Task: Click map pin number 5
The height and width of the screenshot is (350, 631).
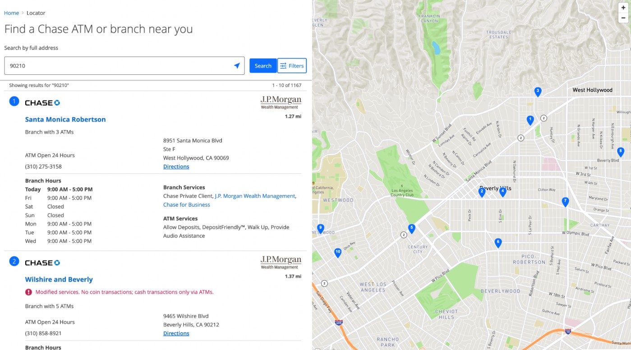Action: point(411,229)
